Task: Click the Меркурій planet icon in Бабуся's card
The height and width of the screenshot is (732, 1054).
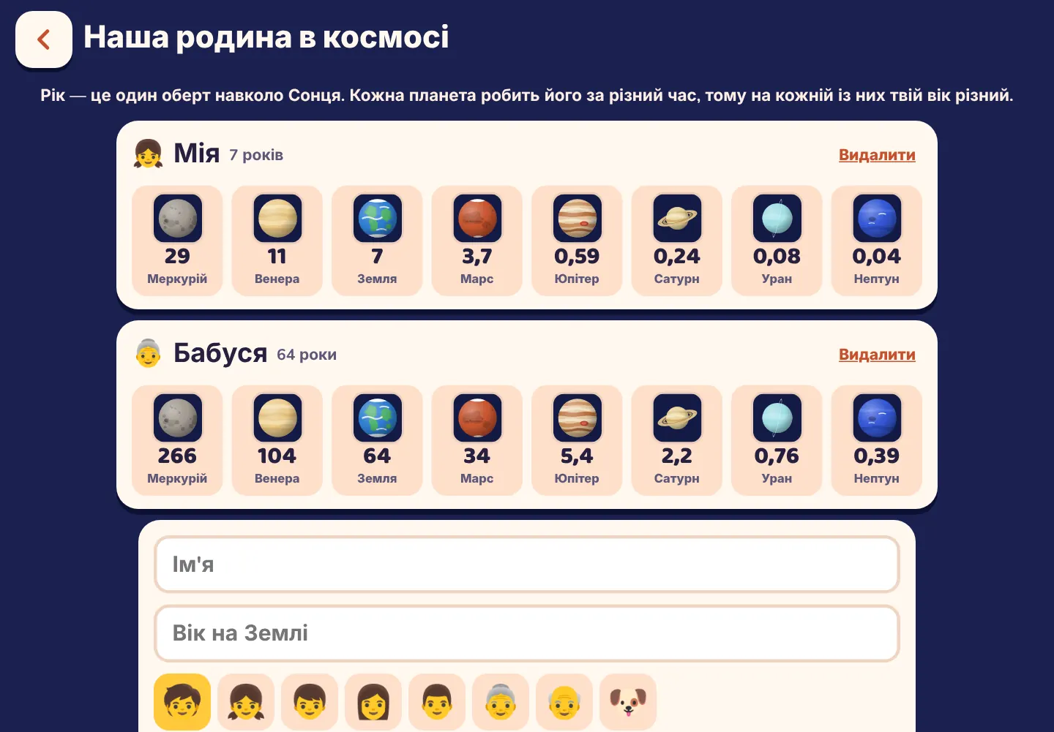Action: point(177,418)
